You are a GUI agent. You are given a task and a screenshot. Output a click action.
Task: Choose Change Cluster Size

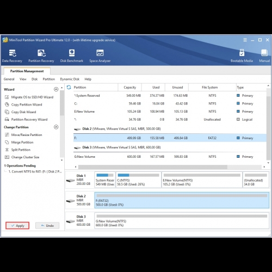pyautogui.click(x=22, y=157)
